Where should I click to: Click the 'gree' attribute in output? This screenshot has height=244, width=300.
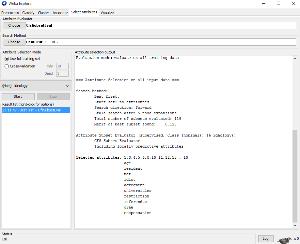coord(129,207)
